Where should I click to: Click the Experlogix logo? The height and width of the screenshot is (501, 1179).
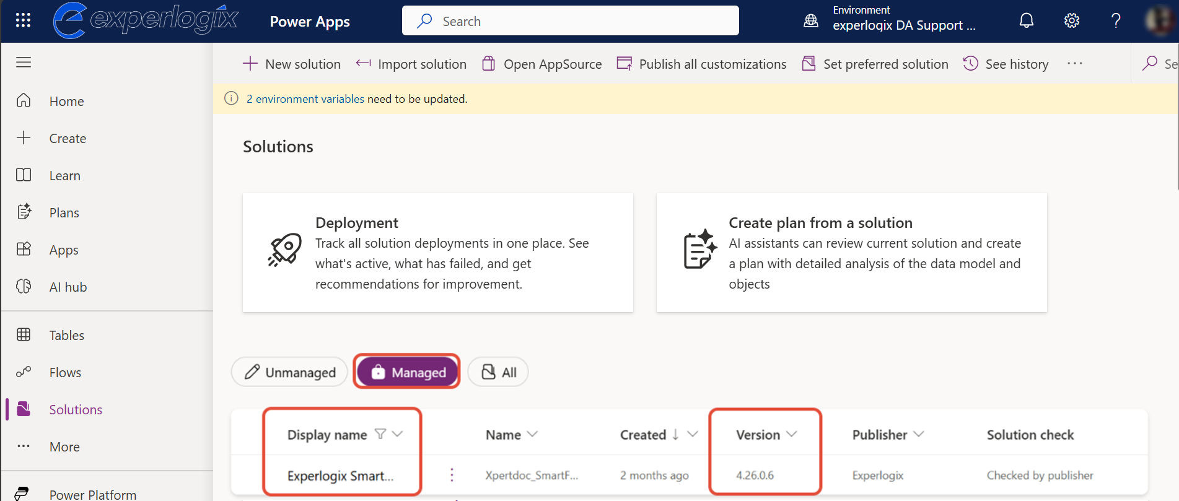click(146, 20)
